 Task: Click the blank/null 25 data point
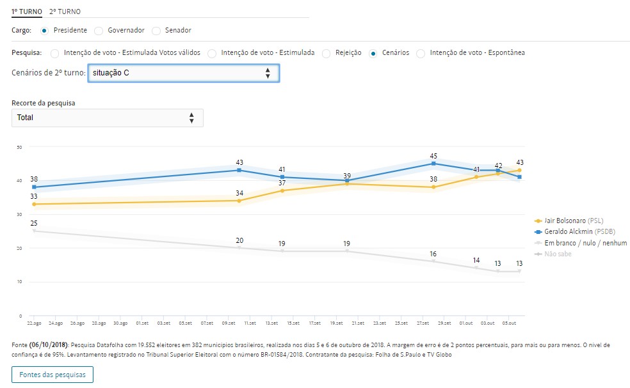[x=34, y=231]
